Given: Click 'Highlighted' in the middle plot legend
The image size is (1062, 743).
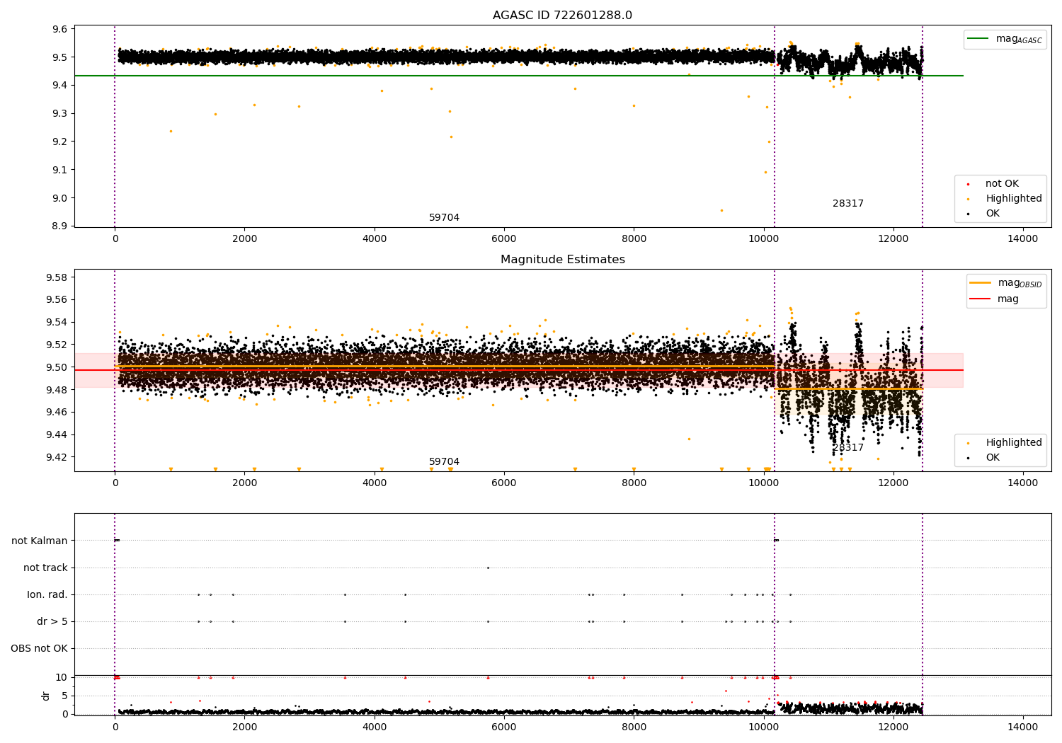Looking at the screenshot, I should tap(1013, 443).
